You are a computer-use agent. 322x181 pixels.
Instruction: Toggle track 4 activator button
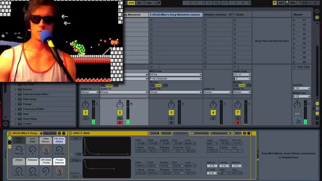pyautogui.click(x=213, y=113)
